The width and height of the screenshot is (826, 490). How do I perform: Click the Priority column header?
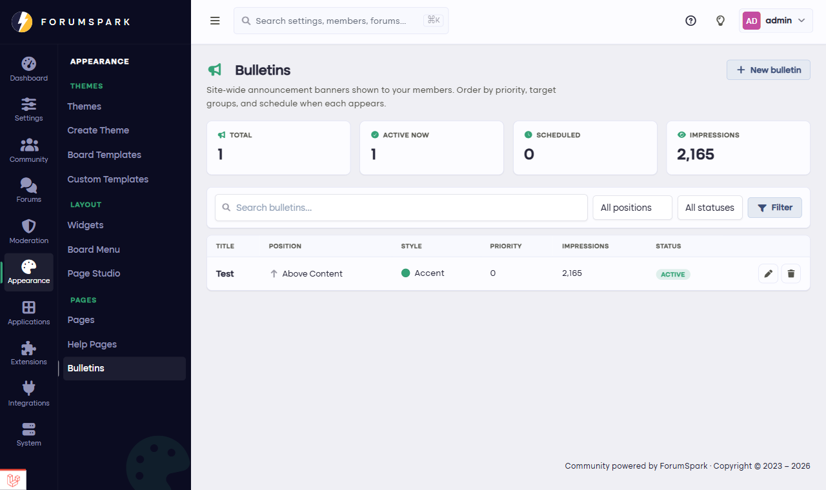coord(506,246)
